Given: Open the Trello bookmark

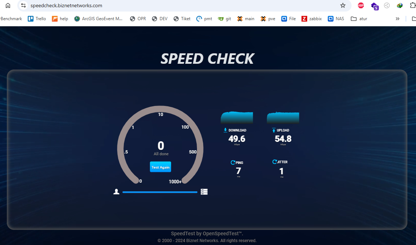Looking at the screenshot, I should coord(37,19).
